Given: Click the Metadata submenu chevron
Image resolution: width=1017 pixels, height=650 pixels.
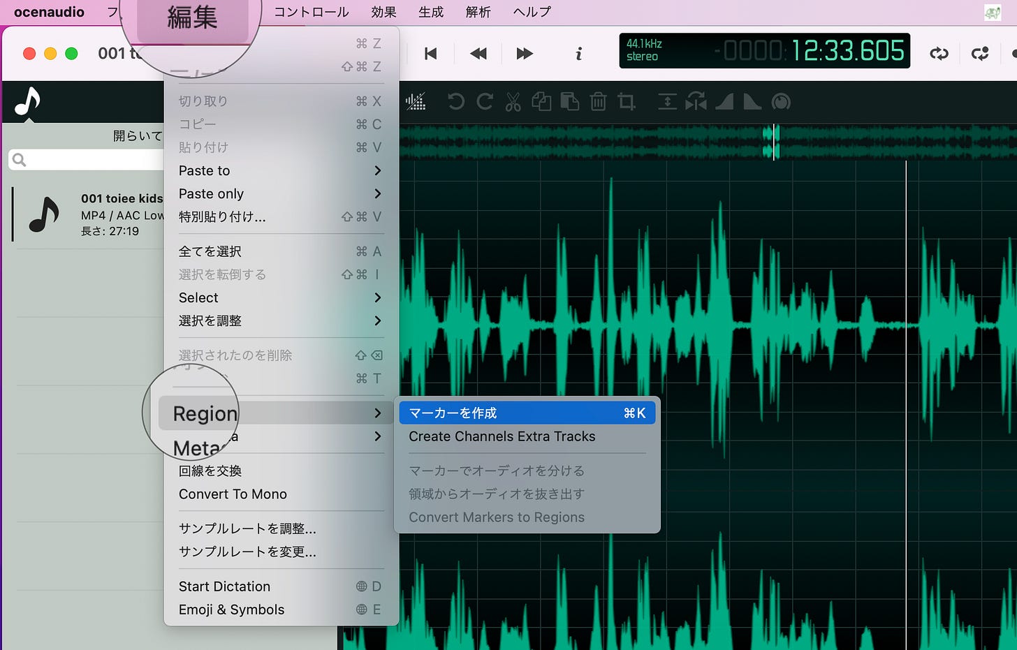Looking at the screenshot, I should pyautogui.click(x=378, y=436).
